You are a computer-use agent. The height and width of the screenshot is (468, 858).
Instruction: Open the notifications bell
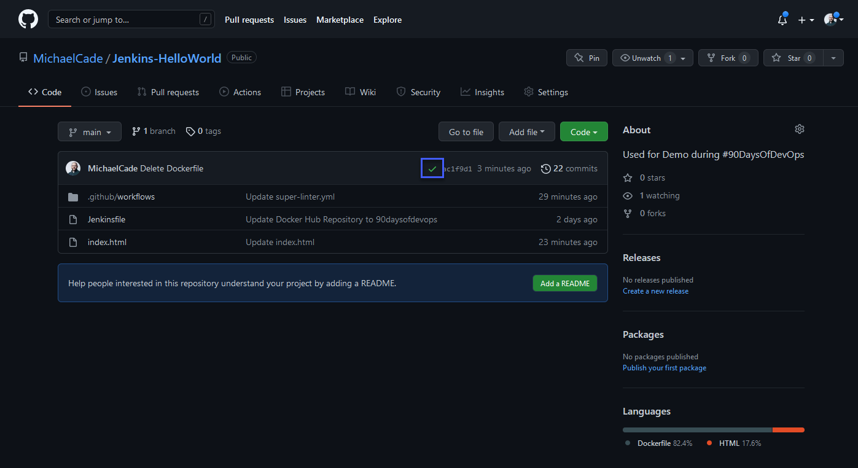click(x=782, y=20)
